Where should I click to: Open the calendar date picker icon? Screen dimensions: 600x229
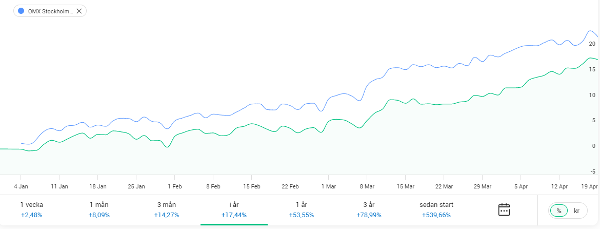pyautogui.click(x=504, y=209)
